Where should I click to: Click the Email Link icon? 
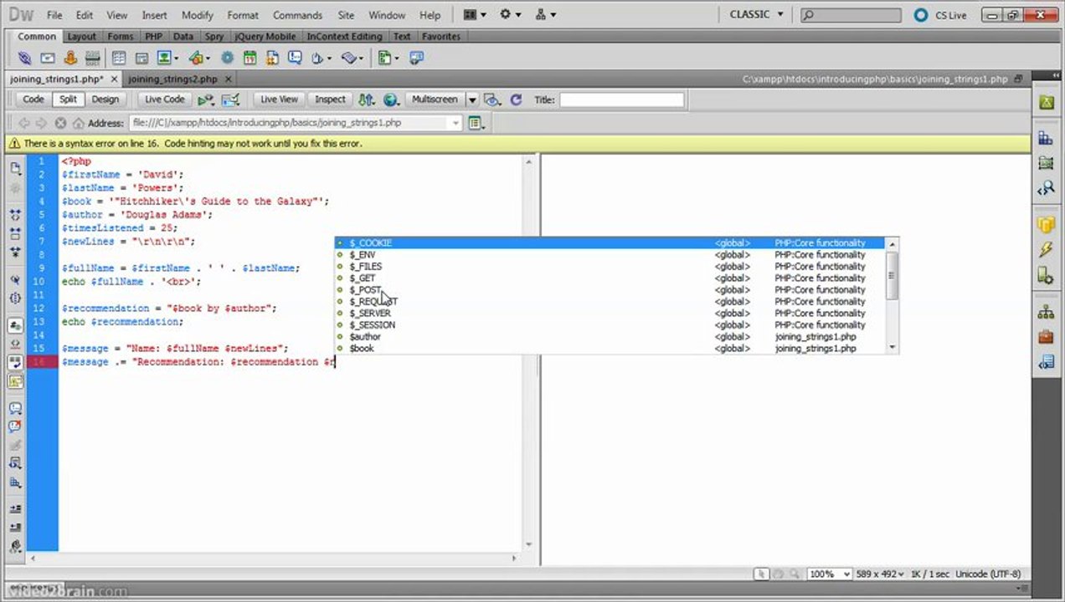48,59
